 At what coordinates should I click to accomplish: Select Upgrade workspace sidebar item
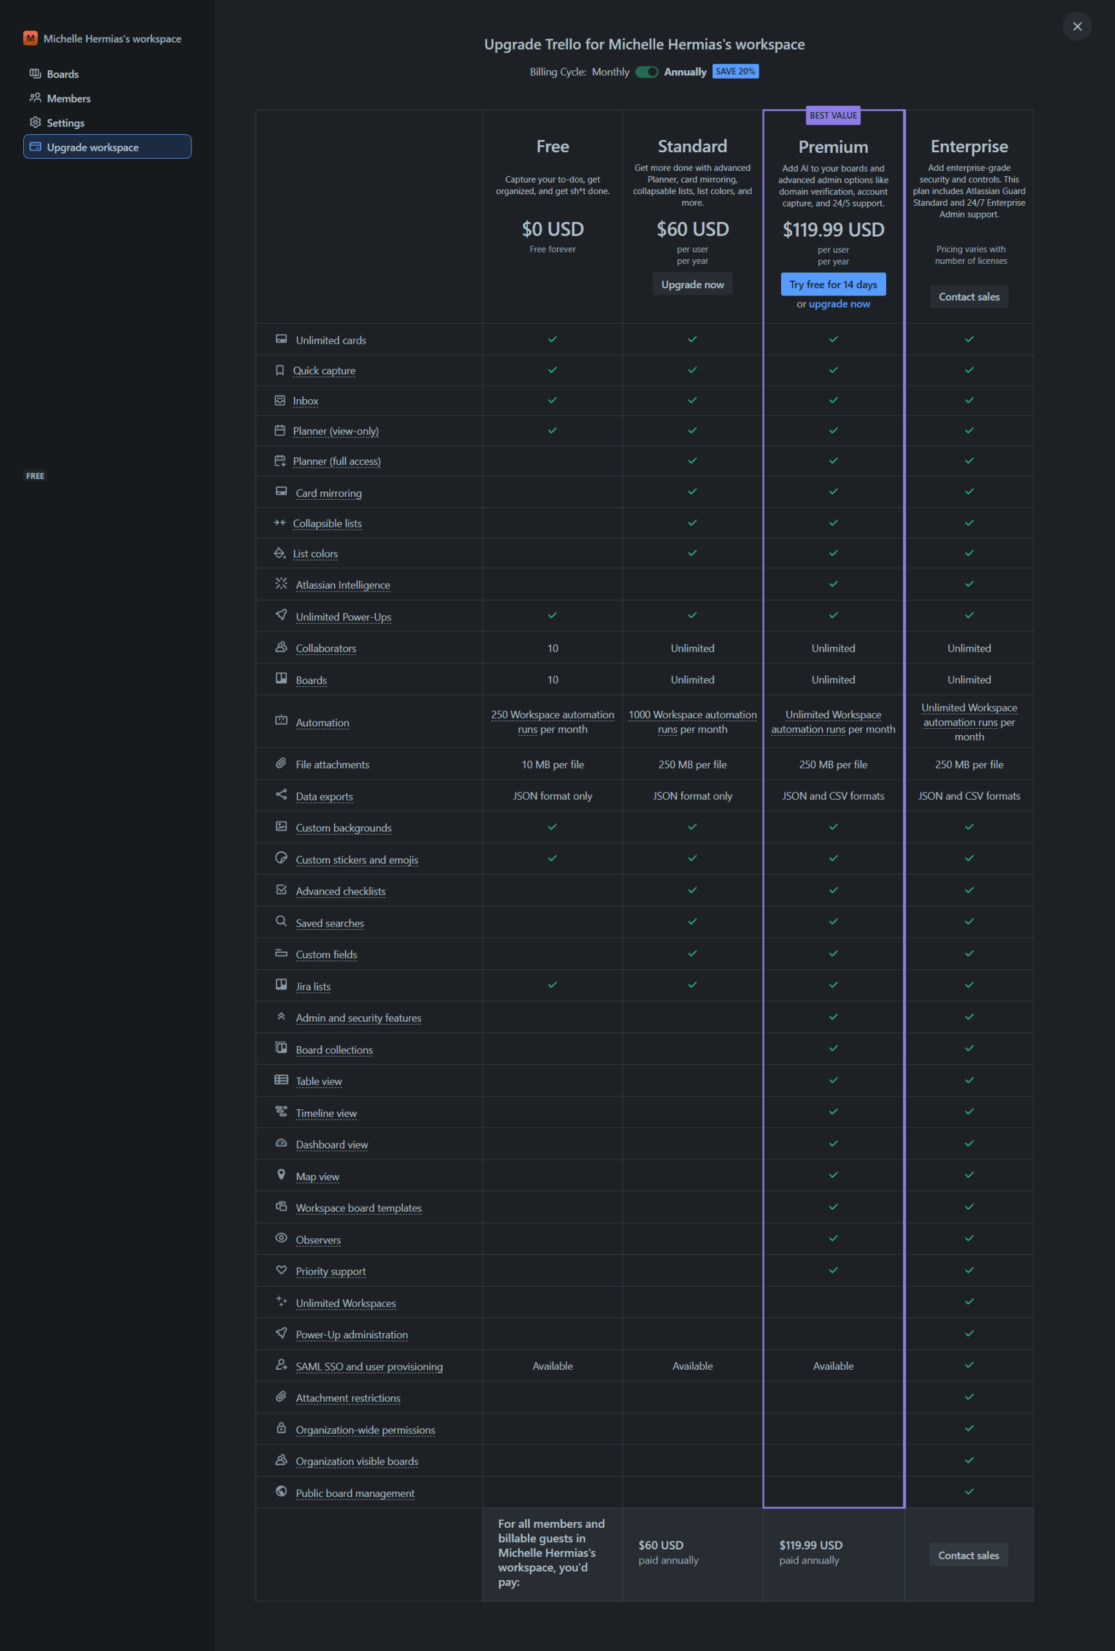[x=107, y=147]
